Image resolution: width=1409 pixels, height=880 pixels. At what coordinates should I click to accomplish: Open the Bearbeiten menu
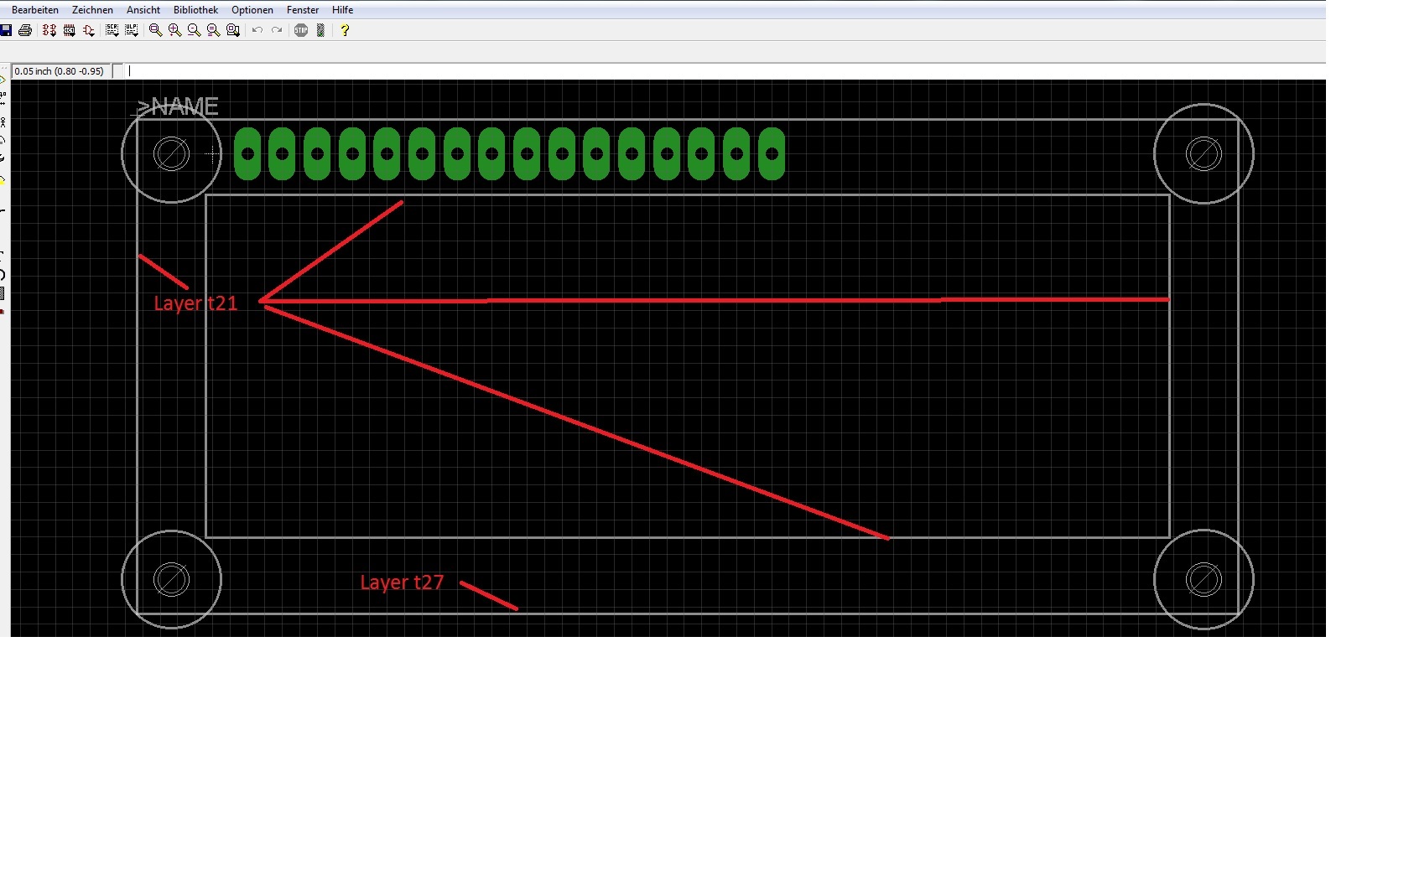point(35,10)
